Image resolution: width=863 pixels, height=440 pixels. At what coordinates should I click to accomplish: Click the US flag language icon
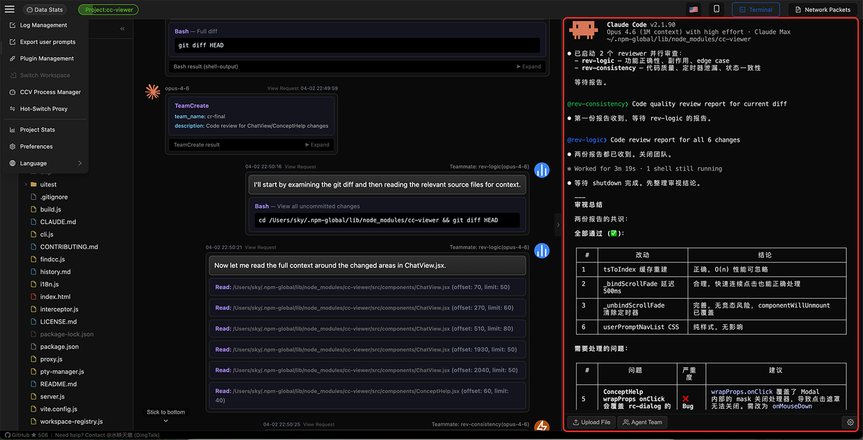tap(693, 9)
